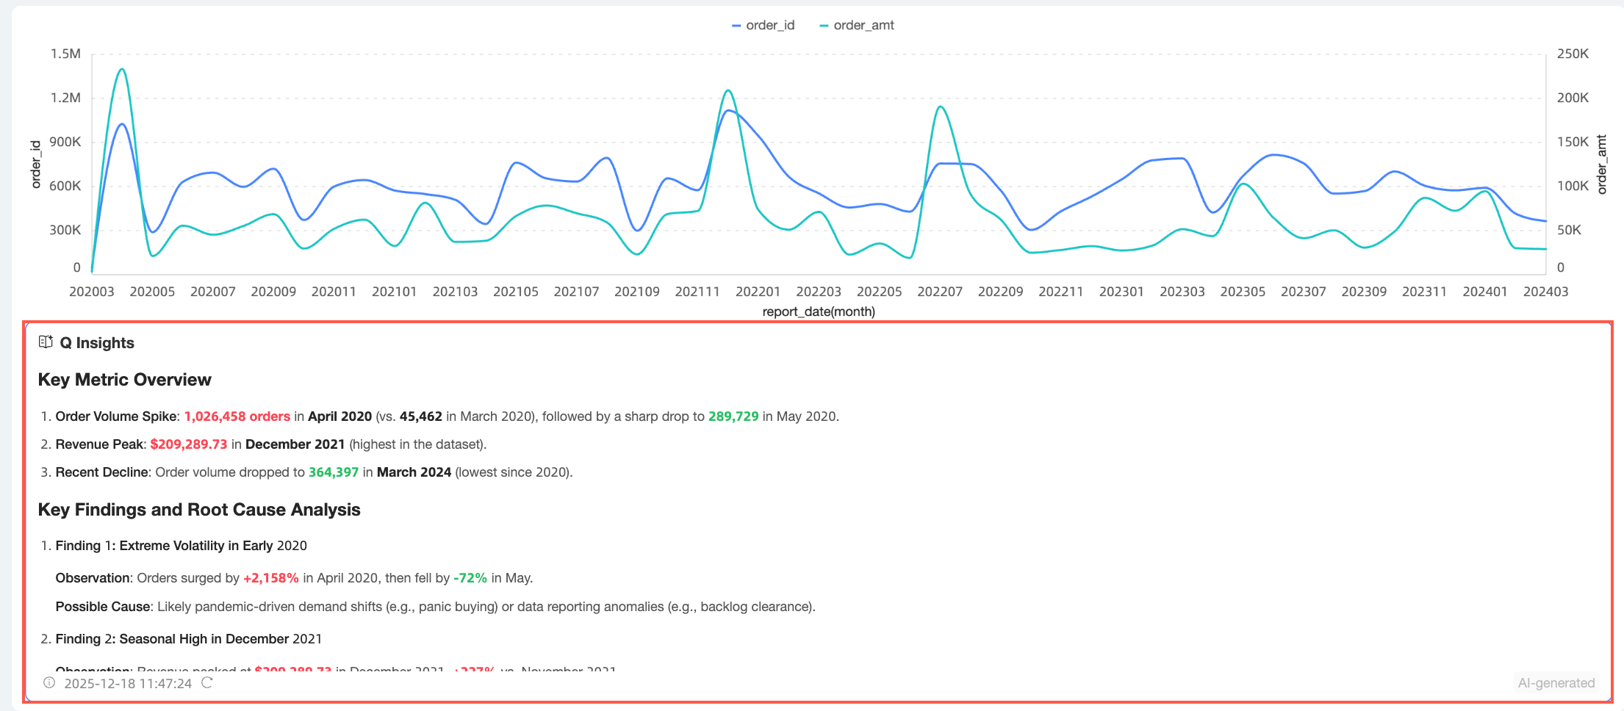
Task: Click the green 364,397 order volume value
Action: tap(334, 472)
